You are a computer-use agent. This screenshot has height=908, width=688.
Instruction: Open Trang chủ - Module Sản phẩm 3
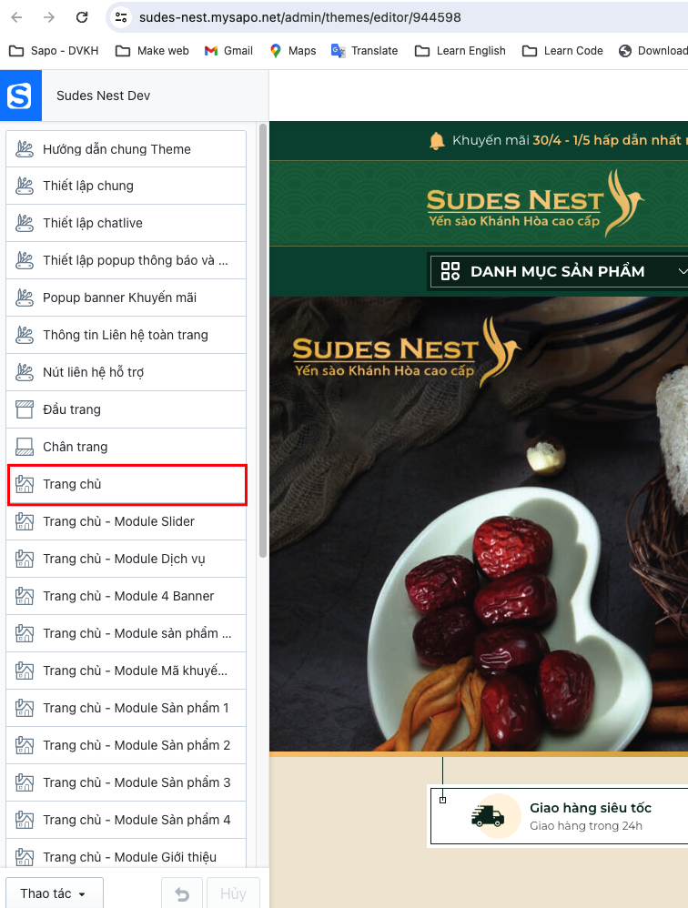coord(126,782)
